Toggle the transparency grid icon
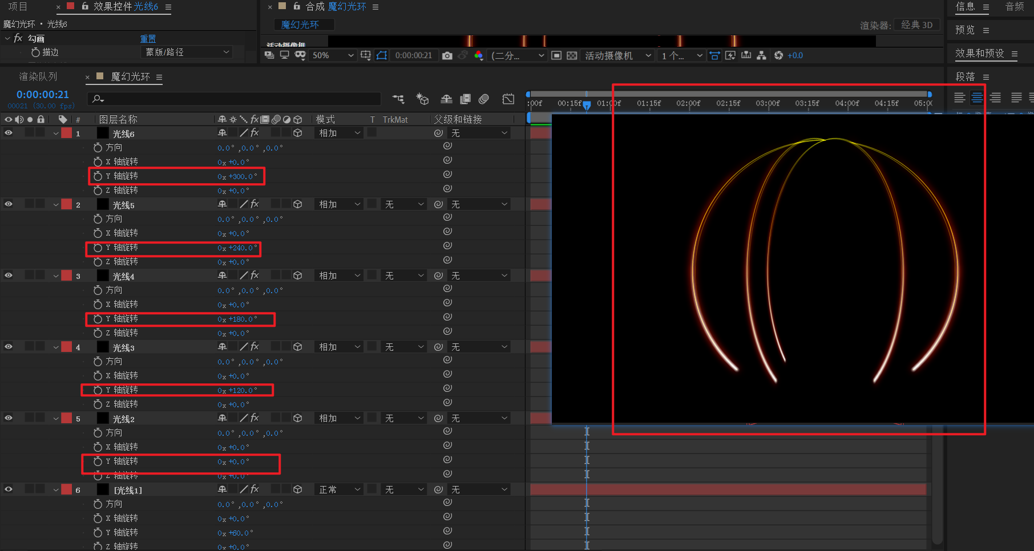The image size is (1034, 551). [x=572, y=55]
